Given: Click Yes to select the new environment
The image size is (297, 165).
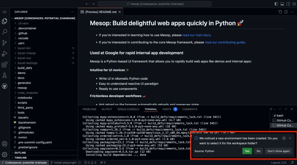Looking at the screenshot, I should (x=247, y=151).
